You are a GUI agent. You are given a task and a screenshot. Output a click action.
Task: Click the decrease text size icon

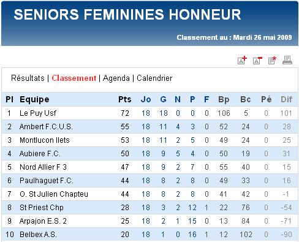click(x=257, y=60)
